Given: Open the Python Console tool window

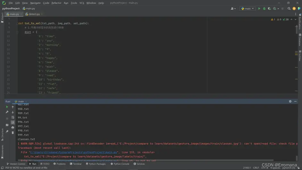Looking at the screenshot, I should (120, 164).
